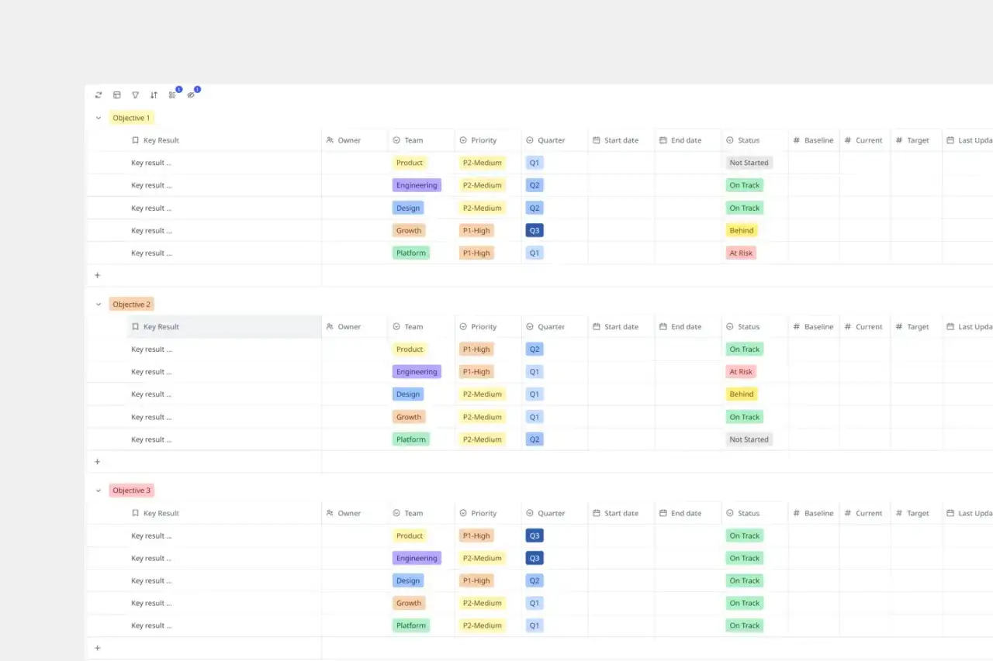Open the table layout view icon
Image resolution: width=993 pixels, height=661 pixels.
coord(117,95)
